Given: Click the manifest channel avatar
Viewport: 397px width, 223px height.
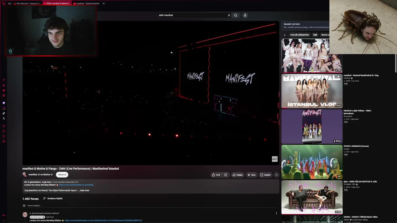Looking at the screenshot, I should coord(25,175).
